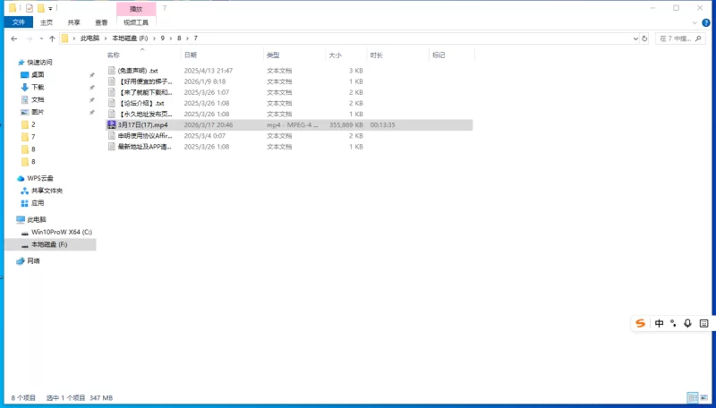Image resolution: width=716 pixels, height=408 pixels.
Task: Select the 【永久地址发布页... file name
Action: (145, 115)
